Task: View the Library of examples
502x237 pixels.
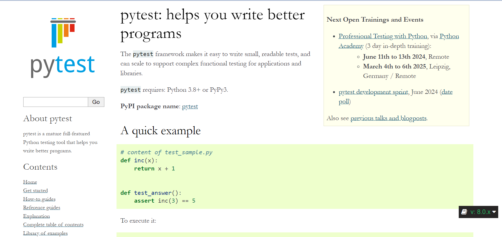Action: 45,233
